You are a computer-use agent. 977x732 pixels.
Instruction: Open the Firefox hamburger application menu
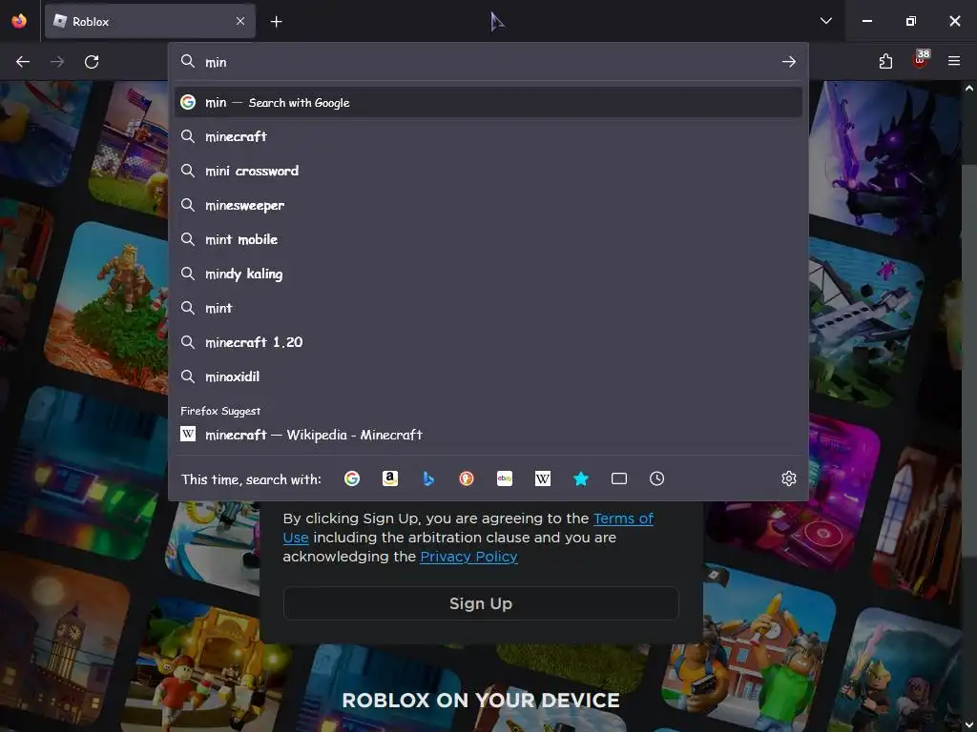(x=954, y=61)
